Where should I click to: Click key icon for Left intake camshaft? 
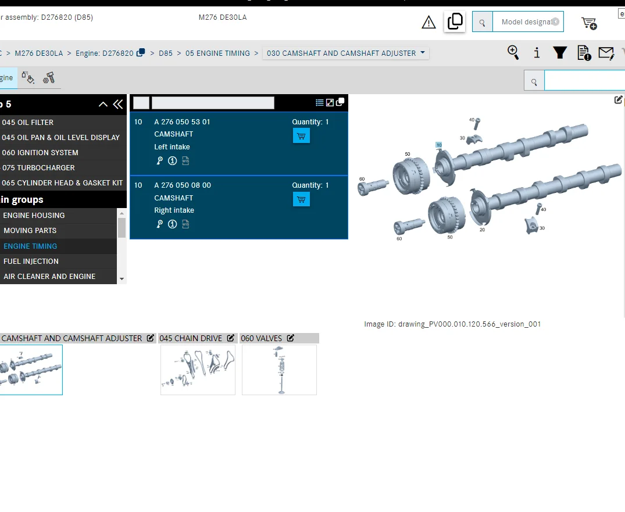pyautogui.click(x=159, y=160)
